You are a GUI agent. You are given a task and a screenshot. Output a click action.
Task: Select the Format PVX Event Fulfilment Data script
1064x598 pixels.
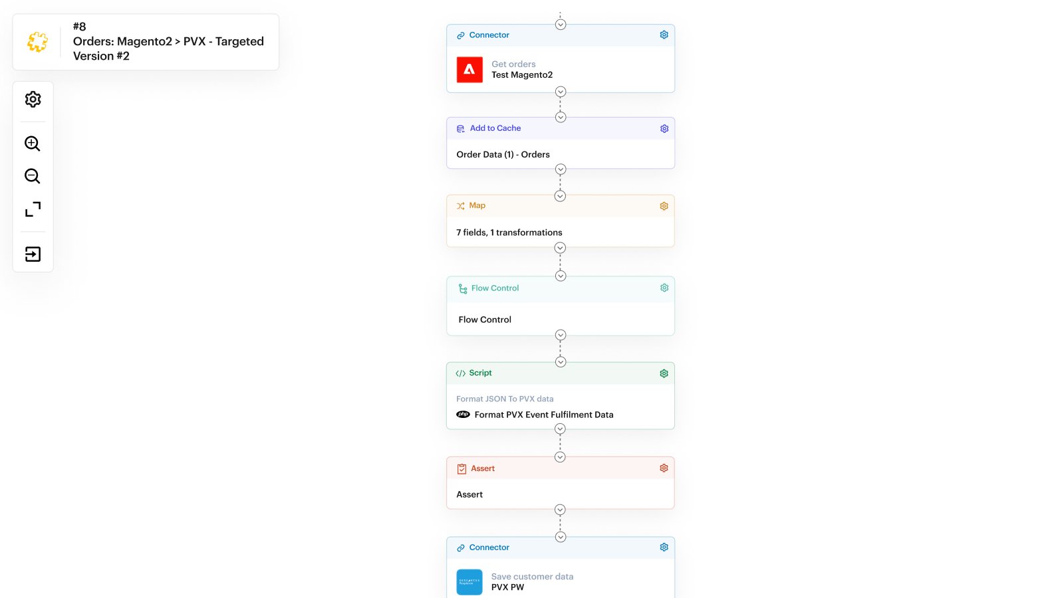click(x=543, y=415)
